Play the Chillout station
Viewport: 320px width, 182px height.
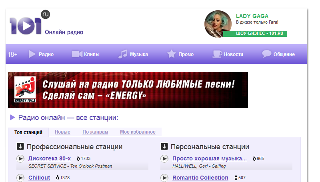(20, 178)
